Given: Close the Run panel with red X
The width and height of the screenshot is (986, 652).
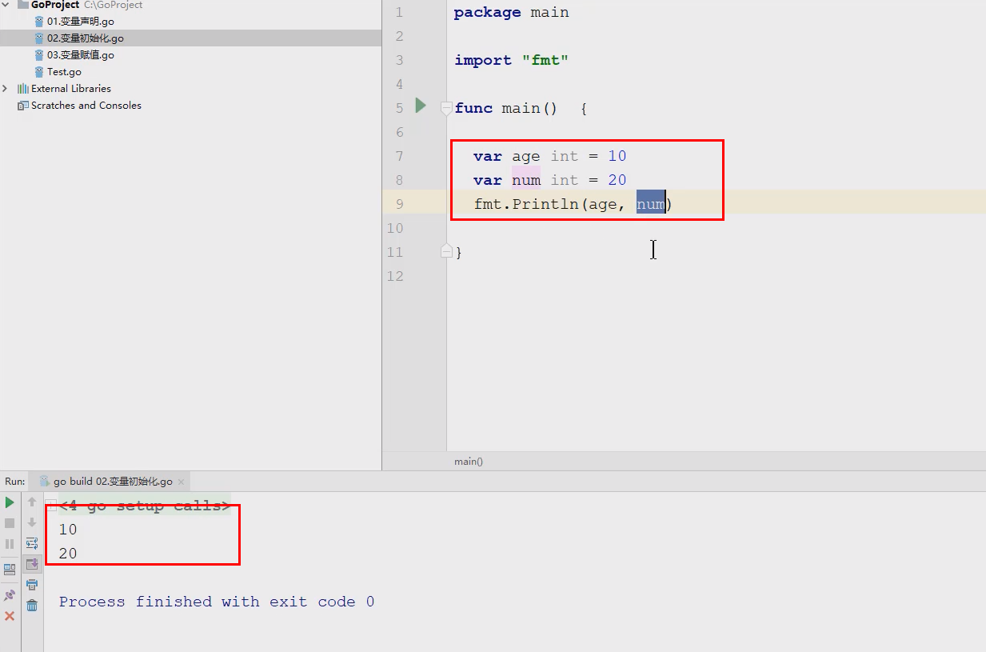Looking at the screenshot, I should 10,616.
